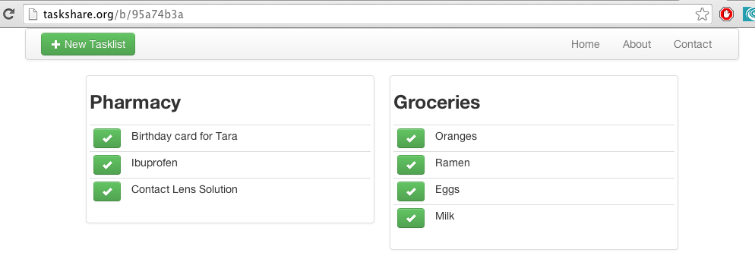This screenshot has width=755, height=275.
Task: Check off Ramen task
Action: point(411,165)
